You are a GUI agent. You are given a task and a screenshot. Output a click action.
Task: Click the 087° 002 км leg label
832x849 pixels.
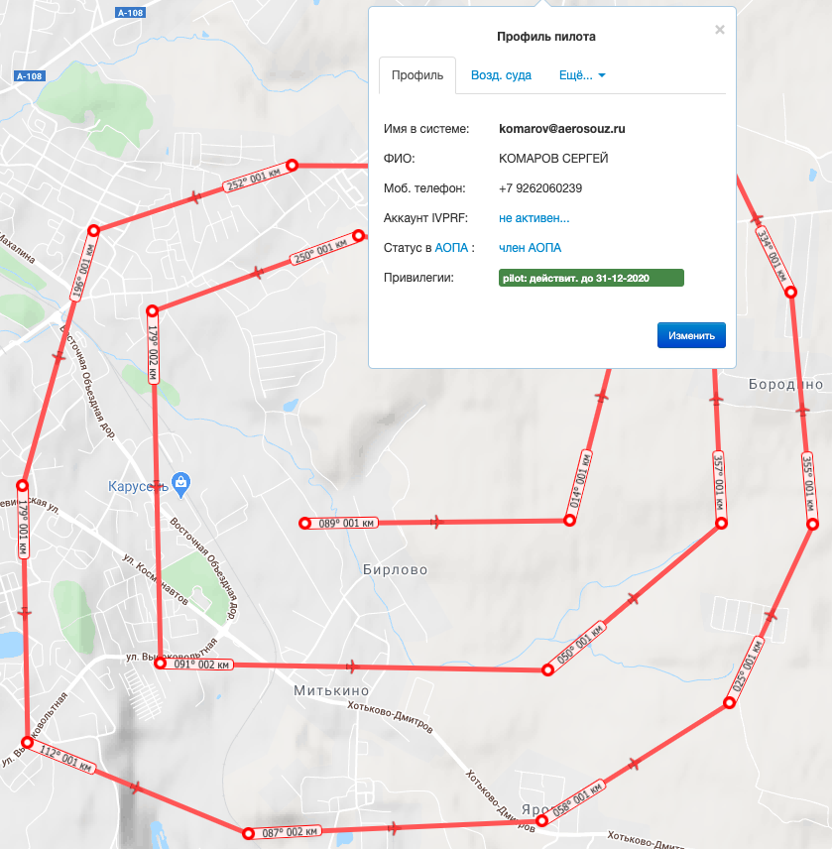[x=290, y=832]
